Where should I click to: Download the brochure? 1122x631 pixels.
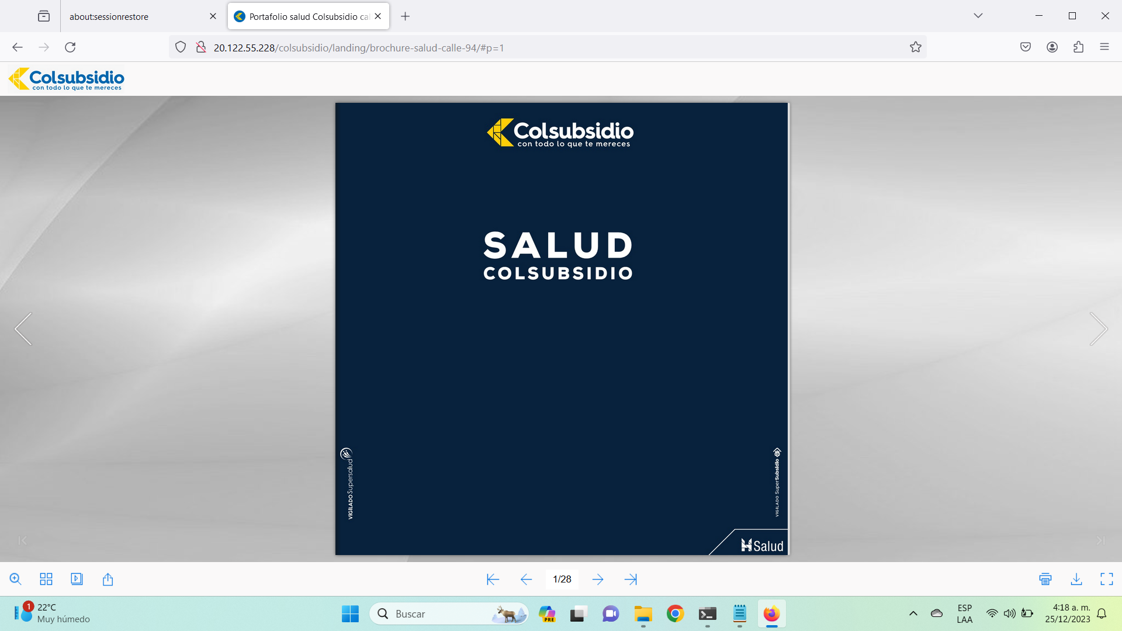point(1076,579)
